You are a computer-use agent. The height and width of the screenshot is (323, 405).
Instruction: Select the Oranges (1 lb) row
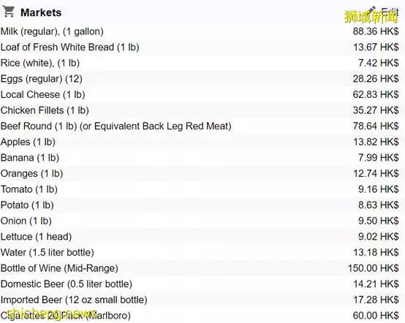pos(202,173)
